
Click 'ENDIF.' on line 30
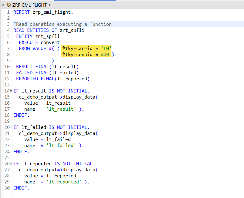pyautogui.click(x=22, y=188)
